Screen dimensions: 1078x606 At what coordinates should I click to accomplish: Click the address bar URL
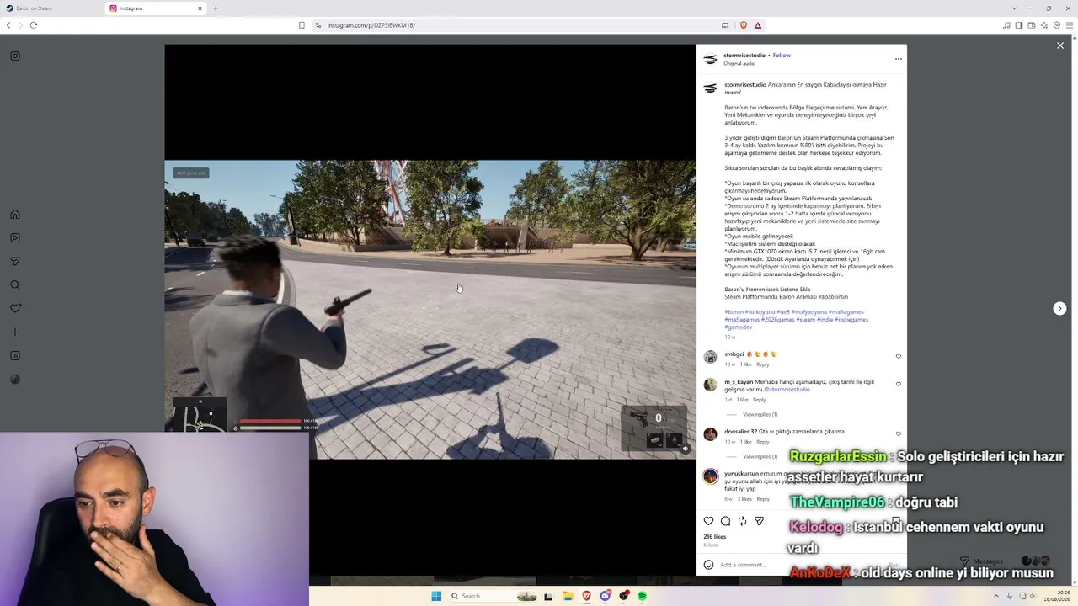(371, 25)
